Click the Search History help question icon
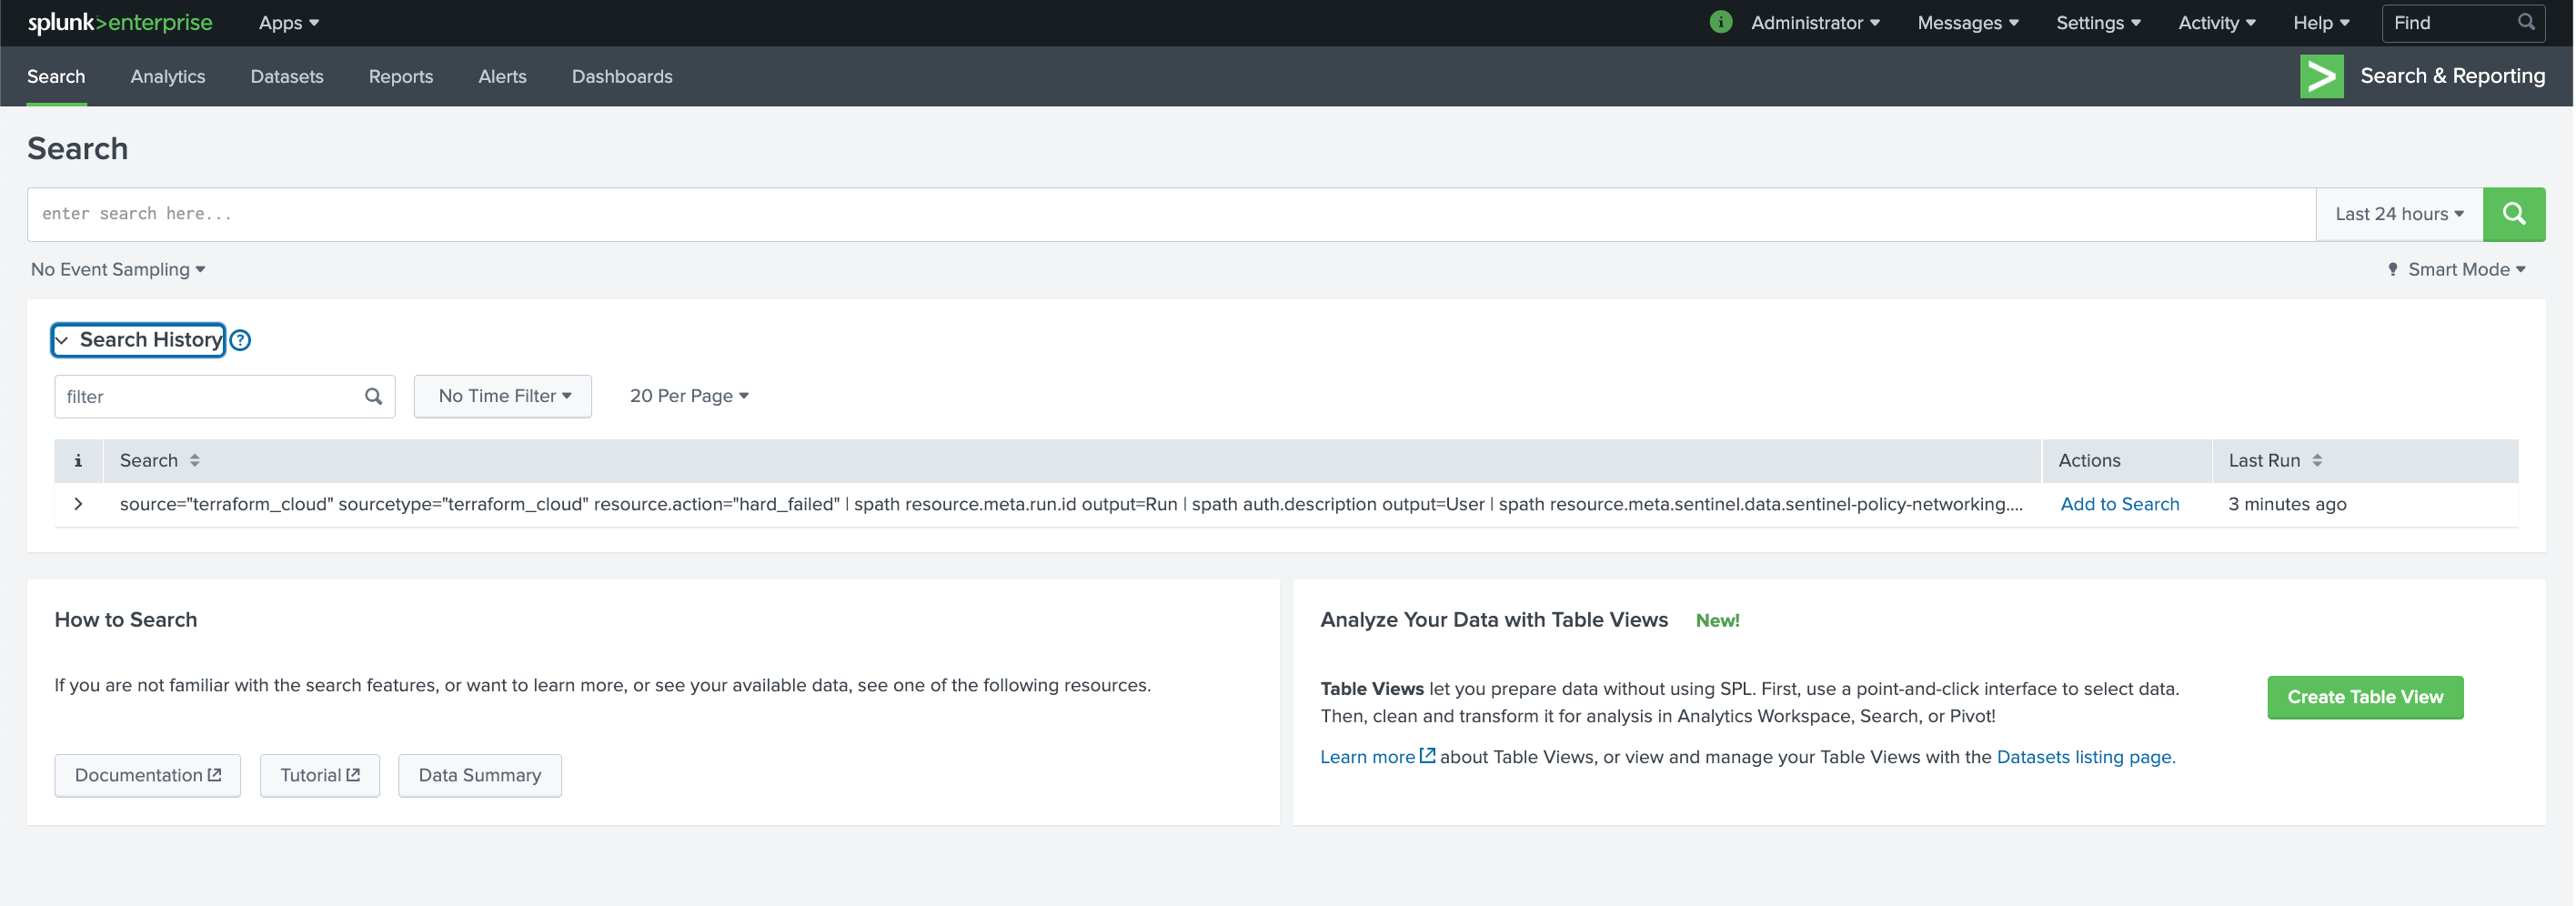 point(240,341)
